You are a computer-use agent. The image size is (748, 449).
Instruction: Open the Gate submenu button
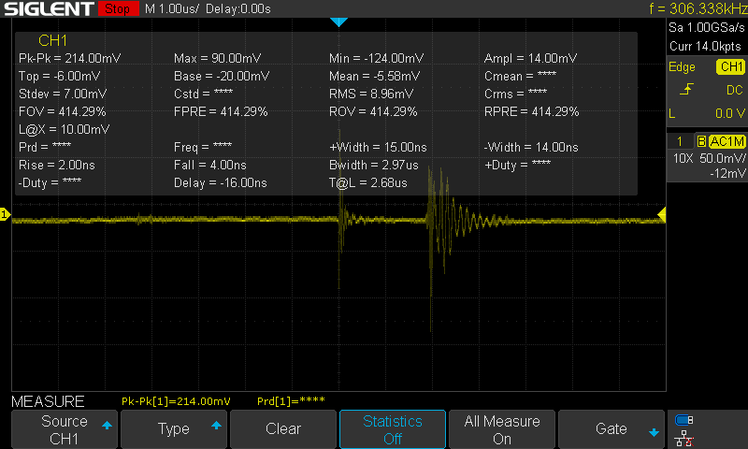[611, 429]
